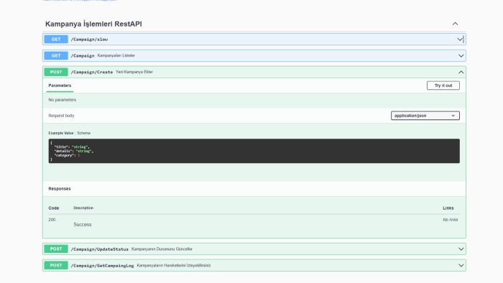Click the /Campaign/Create path text
Screen dimensions: 503x283
92,72
